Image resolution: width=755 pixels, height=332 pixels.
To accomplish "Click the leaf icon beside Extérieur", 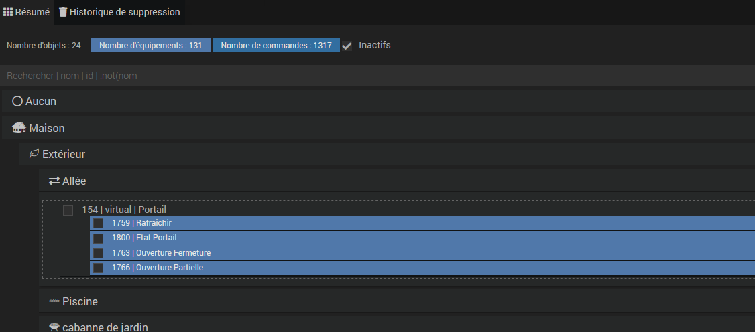I will 34,154.
